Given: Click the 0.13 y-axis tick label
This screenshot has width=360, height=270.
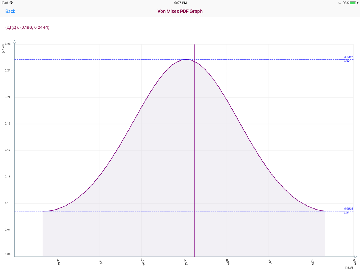Looking at the screenshot, I should pos(8,177).
